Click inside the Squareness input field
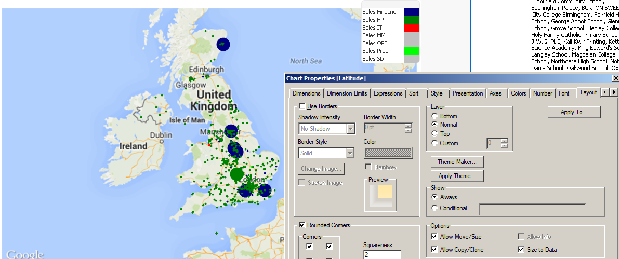The image size is (619, 259). point(382,255)
